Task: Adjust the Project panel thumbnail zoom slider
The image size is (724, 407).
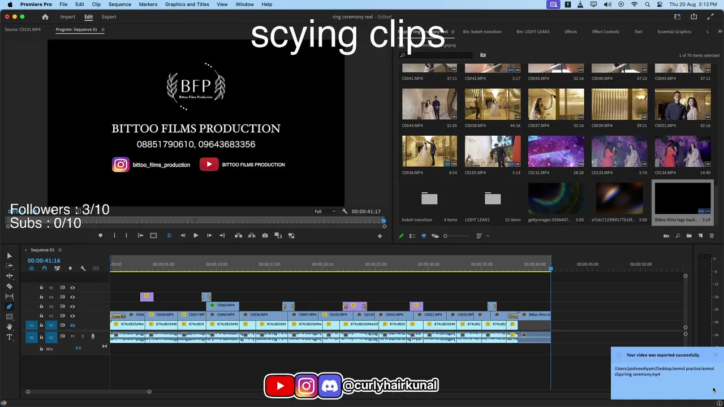Action: (x=456, y=236)
